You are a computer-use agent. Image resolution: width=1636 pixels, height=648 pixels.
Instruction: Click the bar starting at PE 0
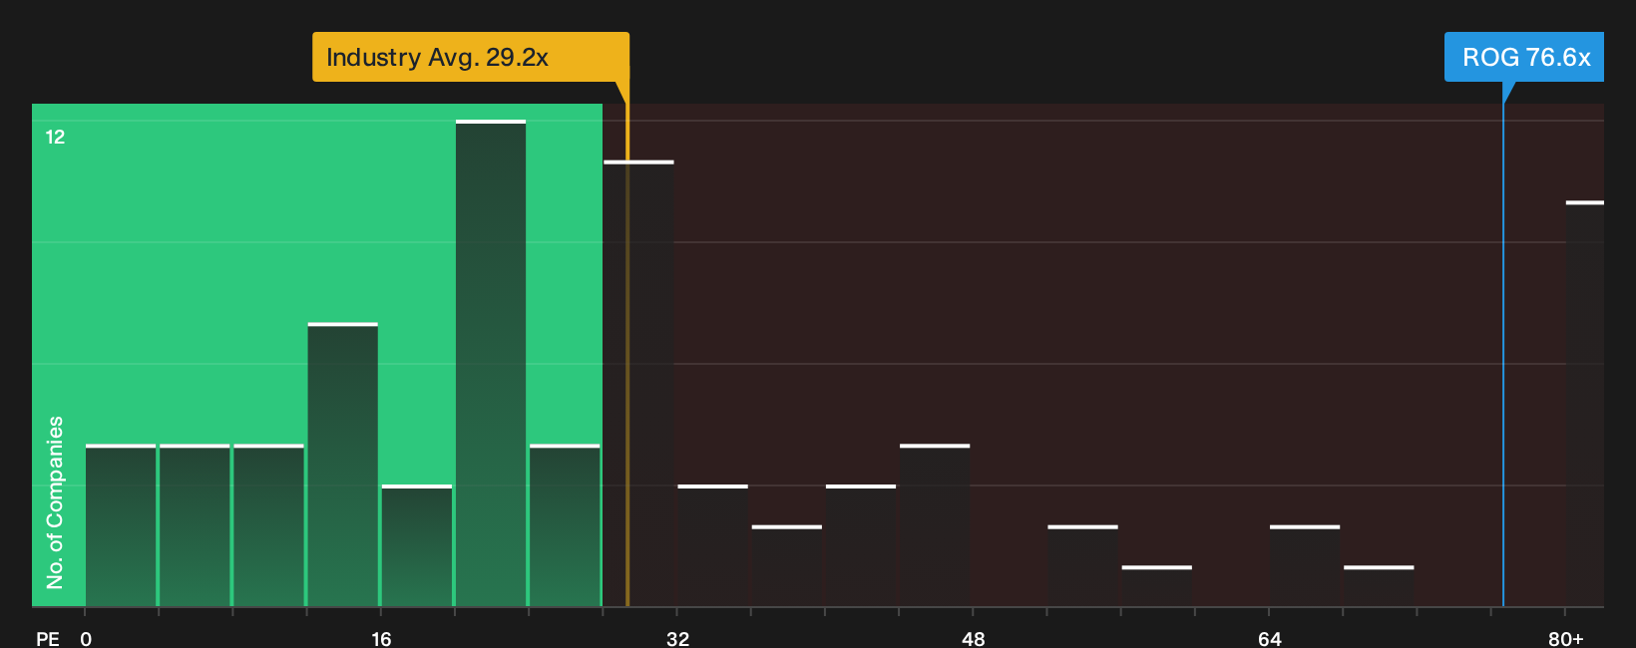pyautogui.click(x=121, y=525)
